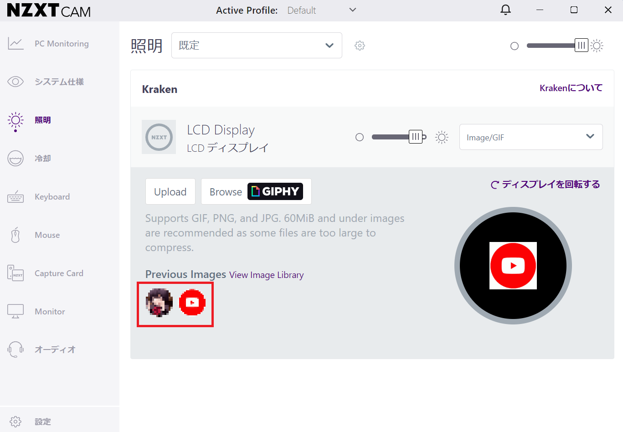
Task: Open 設定 gear icon at bottom
Action: (x=15, y=422)
